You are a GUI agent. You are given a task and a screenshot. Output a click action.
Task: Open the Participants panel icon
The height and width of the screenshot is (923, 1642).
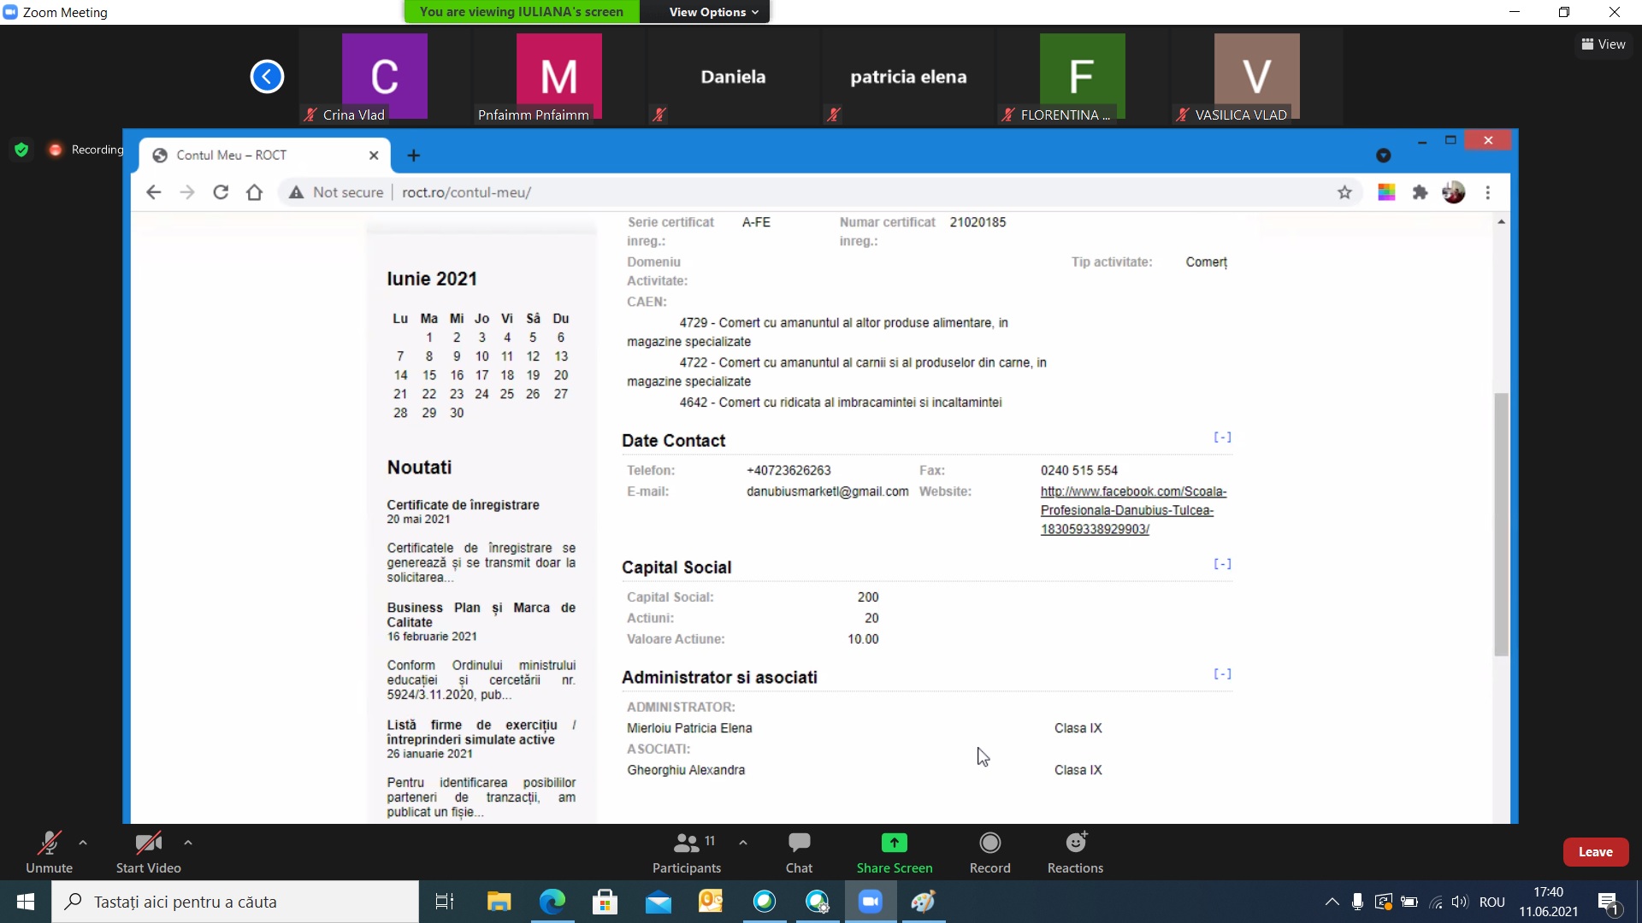click(x=686, y=844)
